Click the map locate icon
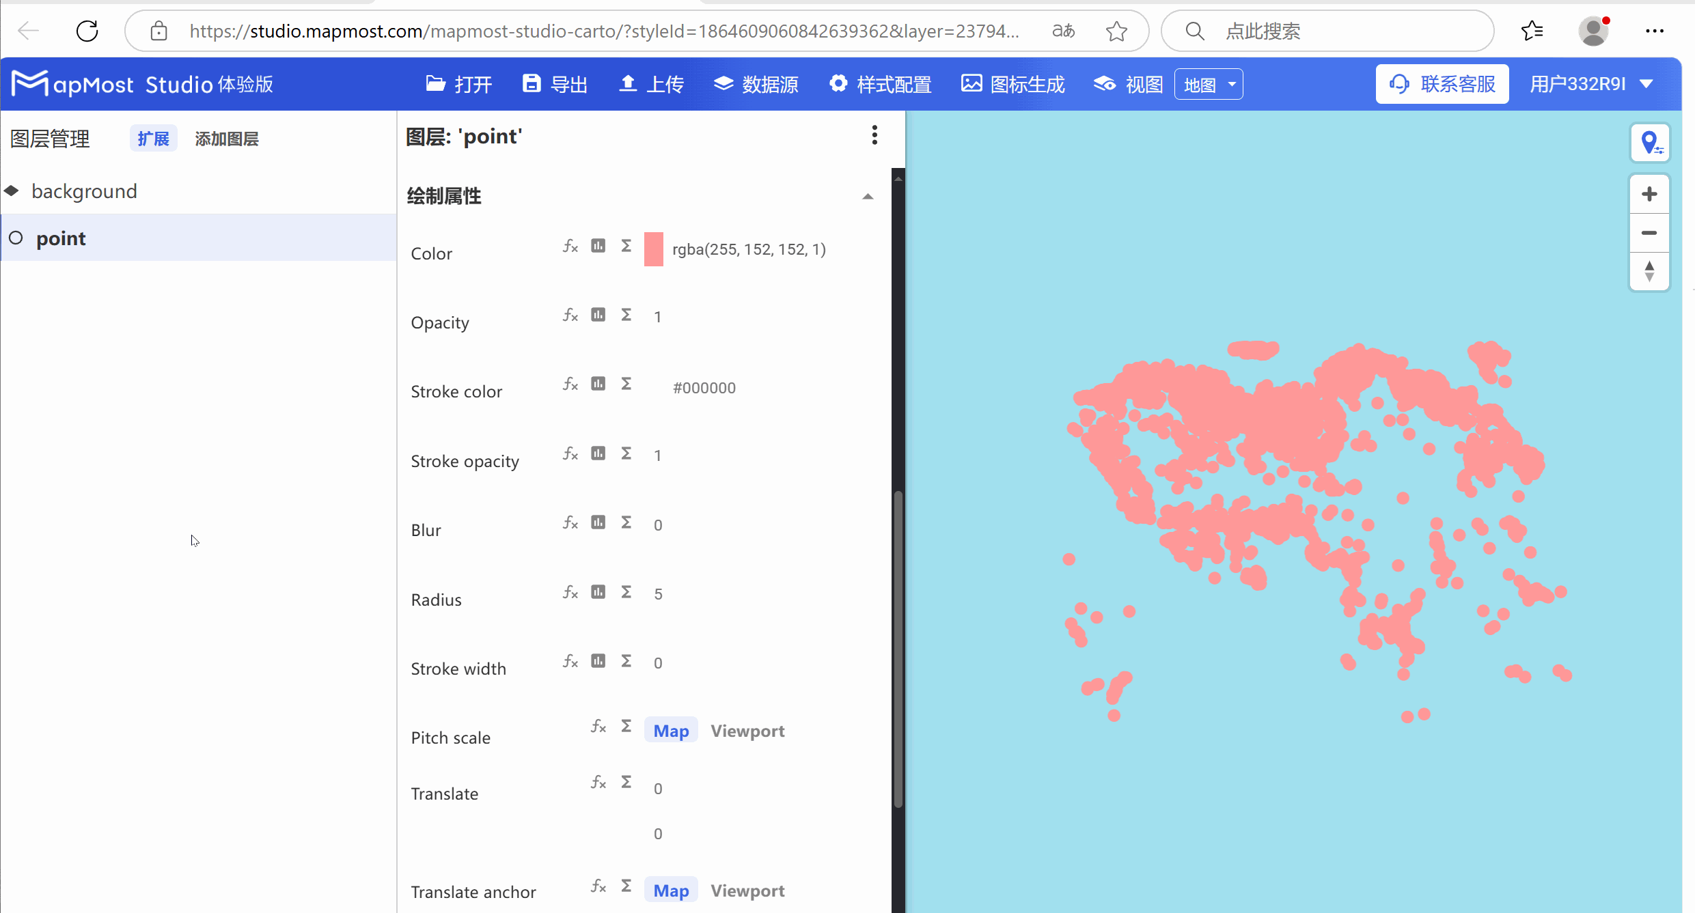Viewport: 1695px width, 913px height. point(1651,142)
